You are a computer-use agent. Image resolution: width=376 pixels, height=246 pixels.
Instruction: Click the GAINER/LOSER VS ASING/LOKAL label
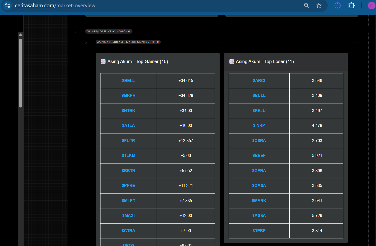109,32
